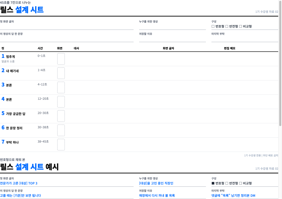Viewport: 282px width, 199px height.
Task: Click the top 1기 수강생 자료 02 label
Action: tap(267, 12)
